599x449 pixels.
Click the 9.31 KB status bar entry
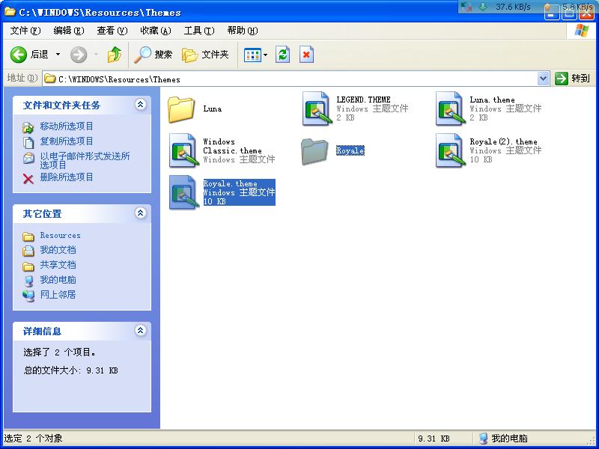click(434, 439)
